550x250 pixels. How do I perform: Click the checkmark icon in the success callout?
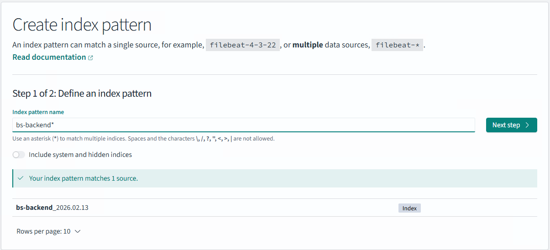click(x=21, y=178)
